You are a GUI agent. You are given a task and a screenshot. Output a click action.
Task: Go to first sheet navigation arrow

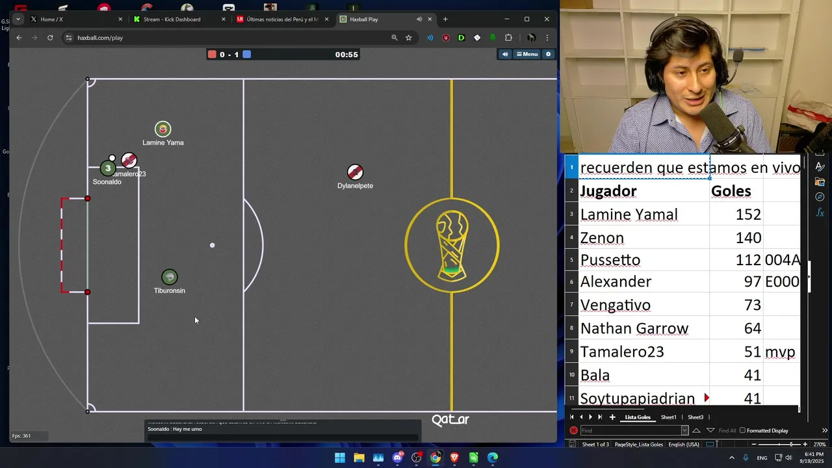tap(572, 417)
